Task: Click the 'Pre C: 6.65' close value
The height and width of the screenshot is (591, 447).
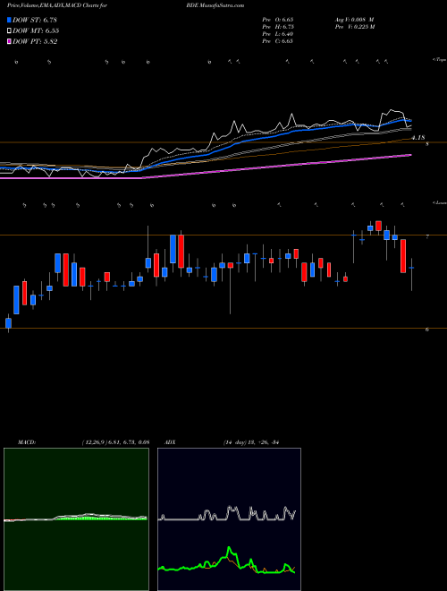Action: pos(278,41)
